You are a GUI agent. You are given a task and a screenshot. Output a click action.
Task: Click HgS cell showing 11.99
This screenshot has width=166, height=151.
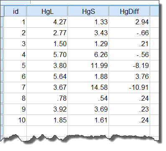click(x=88, y=65)
